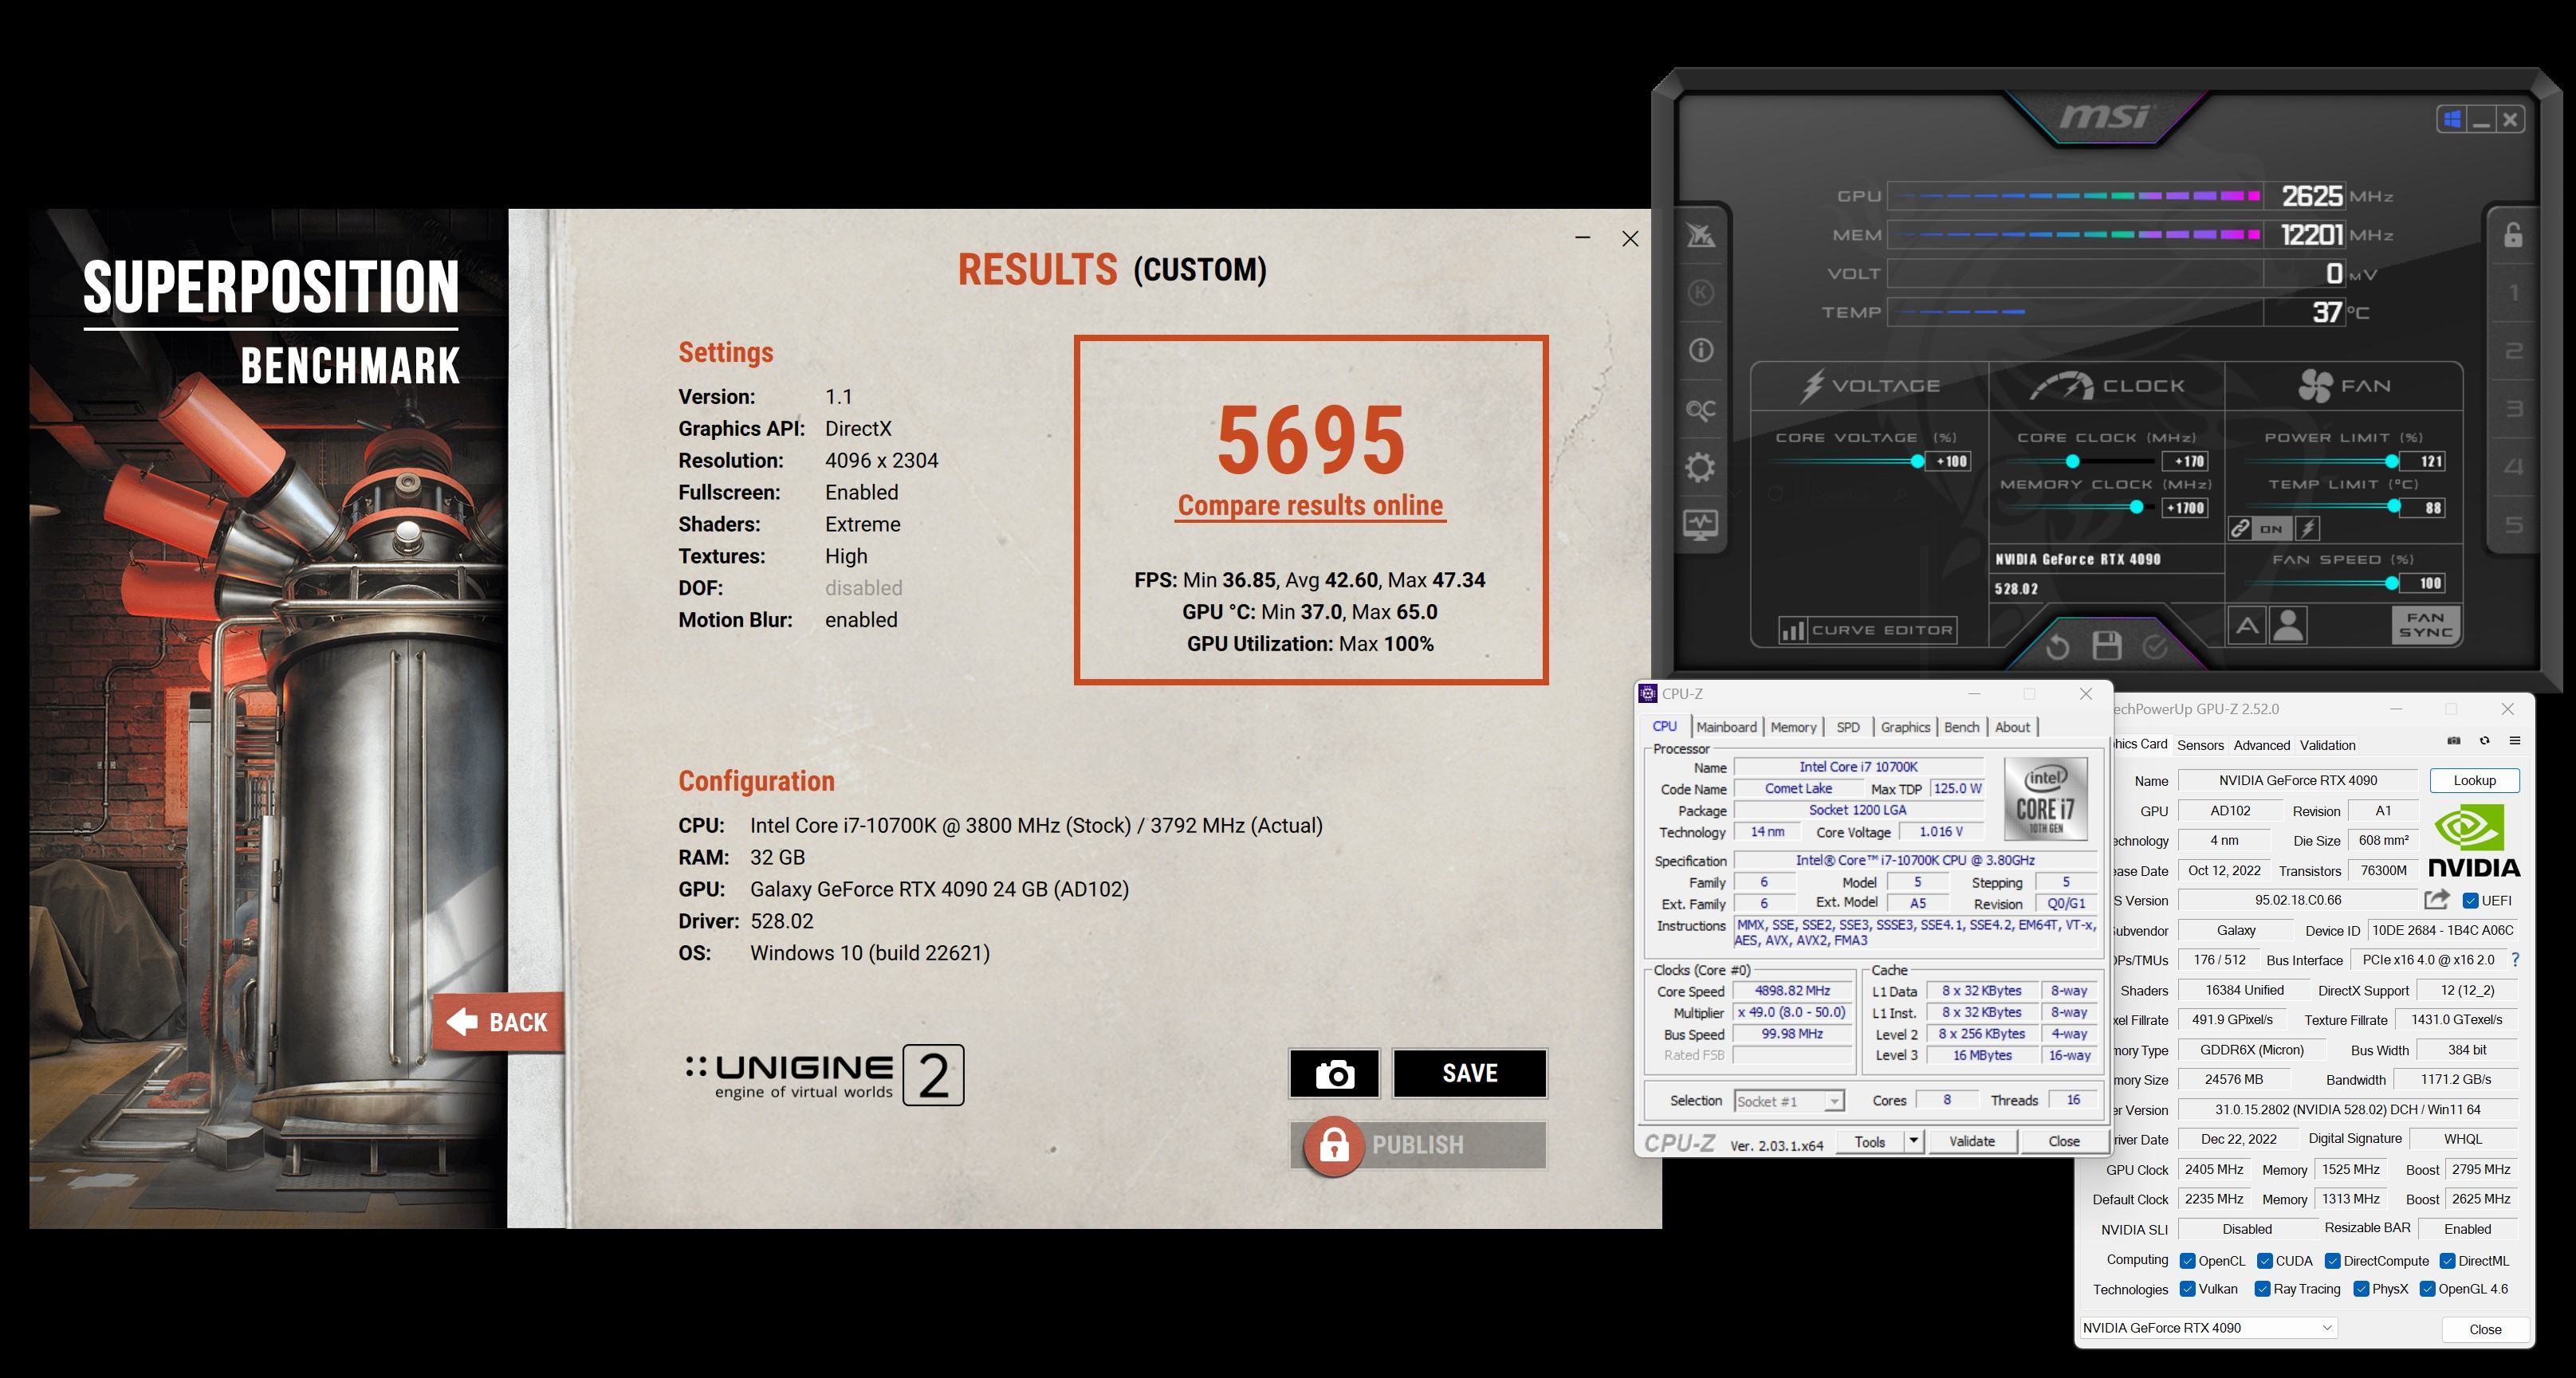Click the Superposition BACK button
Screen dimensions: 2576x1378
[498, 1022]
